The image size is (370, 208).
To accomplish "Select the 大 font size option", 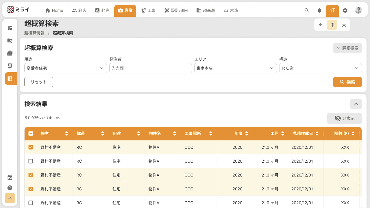I will [344, 25].
